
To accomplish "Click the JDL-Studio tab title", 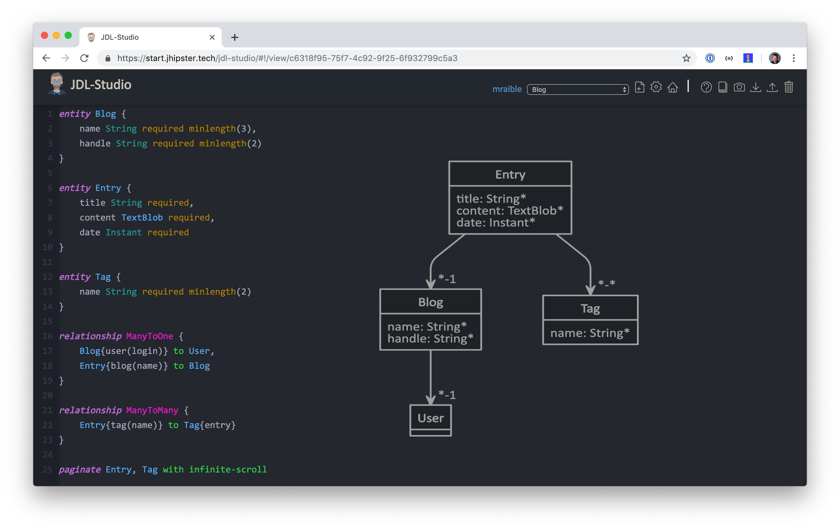I will (120, 37).
